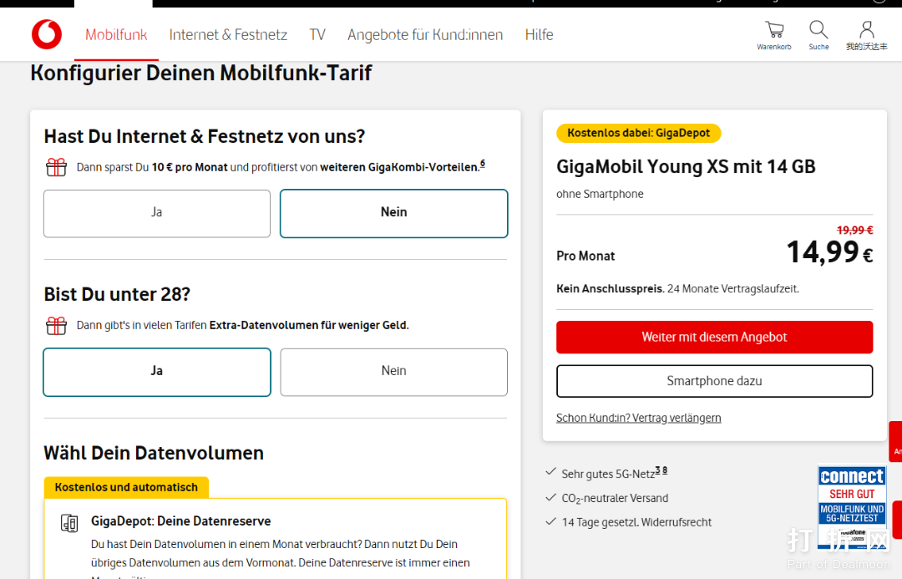Image resolution: width=902 pixels, height=579 pixels.
Task: Select Ja for Internet & Festnetz question
Action: pyautogui.click(x=157, y=213)
